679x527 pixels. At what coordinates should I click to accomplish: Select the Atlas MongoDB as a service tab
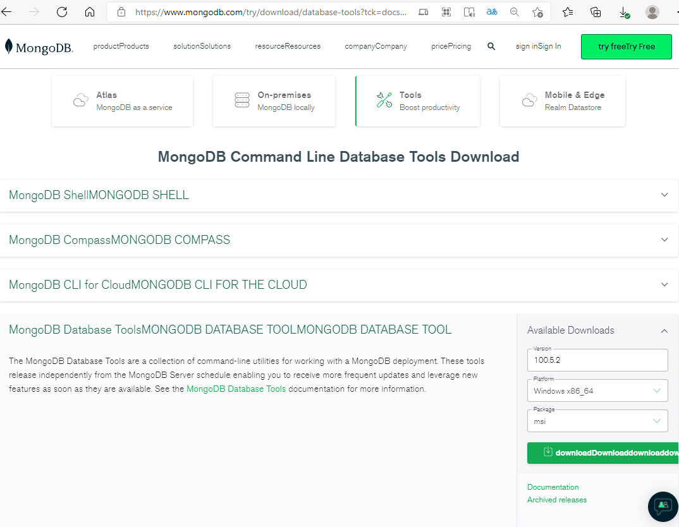point(122,101)
